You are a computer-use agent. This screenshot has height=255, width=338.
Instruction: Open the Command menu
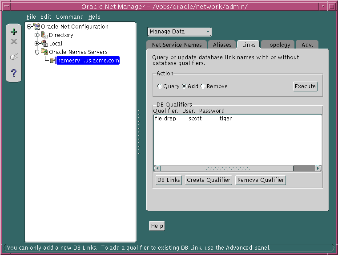69,16
